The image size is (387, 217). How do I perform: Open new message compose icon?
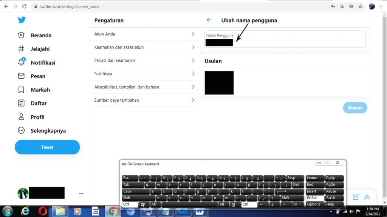point(355,197)
